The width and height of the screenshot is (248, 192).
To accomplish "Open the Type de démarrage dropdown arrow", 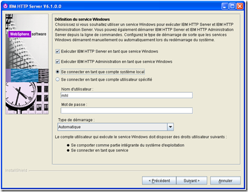I will click(170, 127).
